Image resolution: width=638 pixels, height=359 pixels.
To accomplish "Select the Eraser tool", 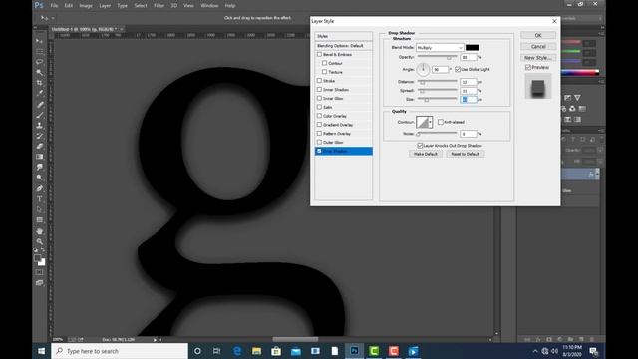I will click(x=40, y=147).
